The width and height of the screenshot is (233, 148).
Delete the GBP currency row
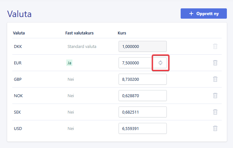click(x=215, y=79)
